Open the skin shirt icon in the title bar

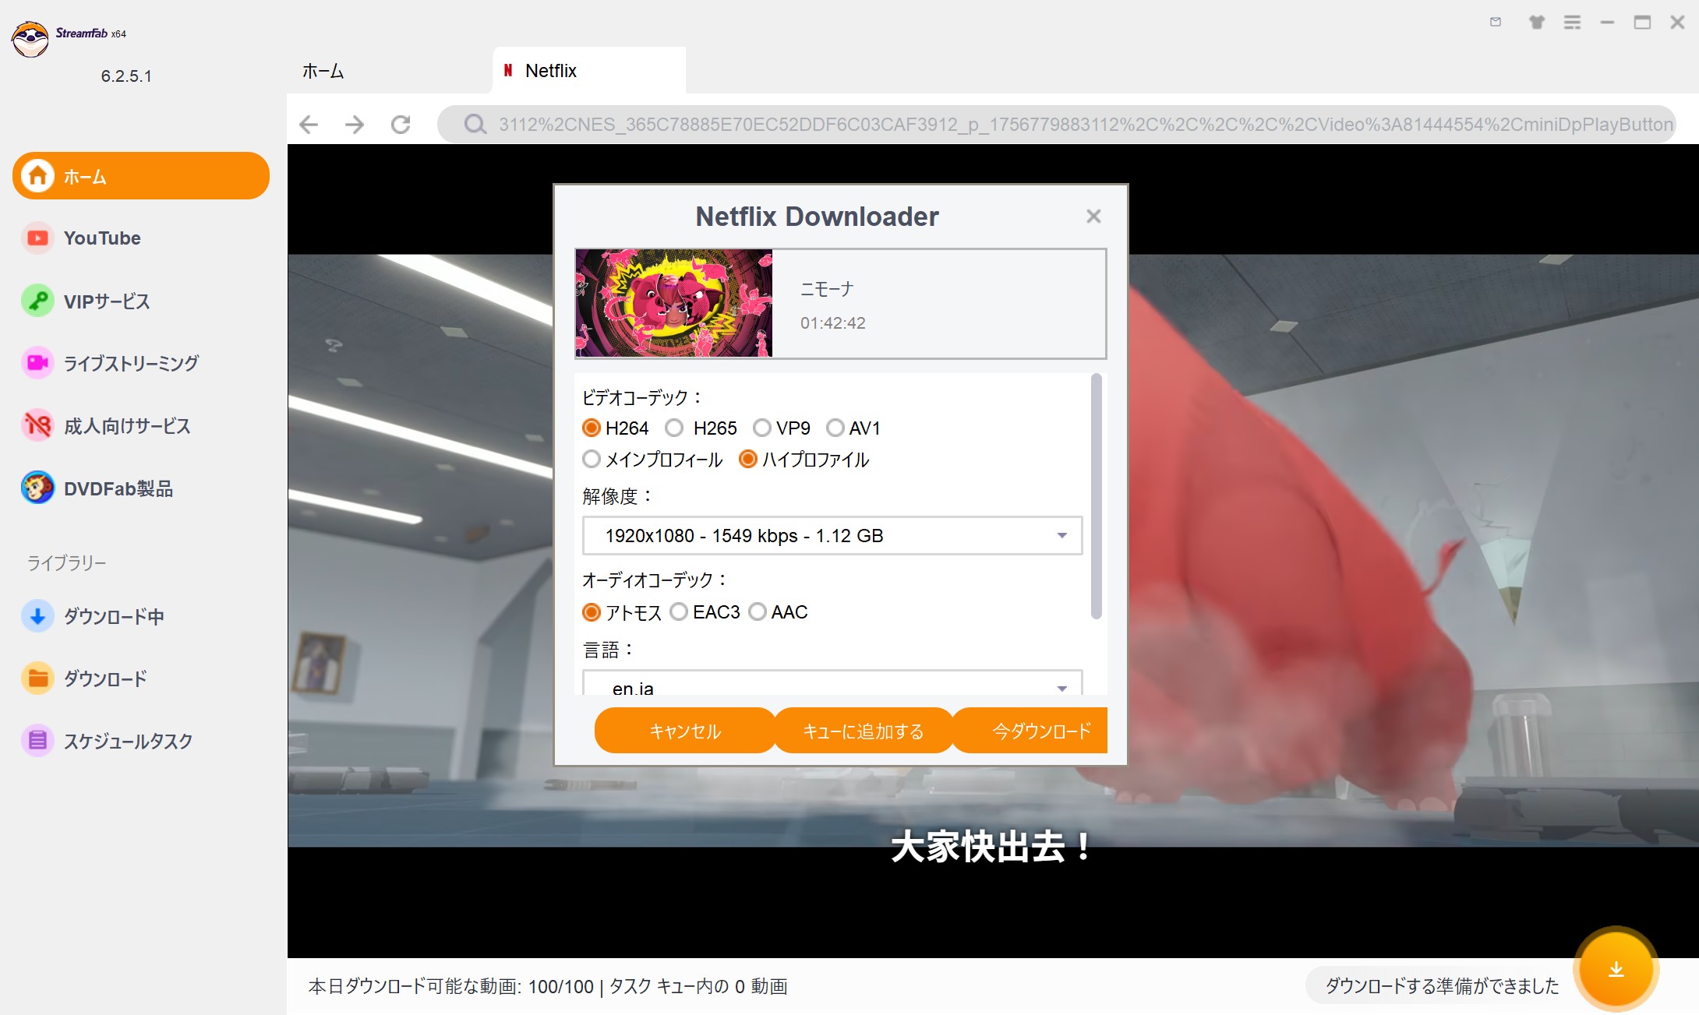tap(1537, 22)
